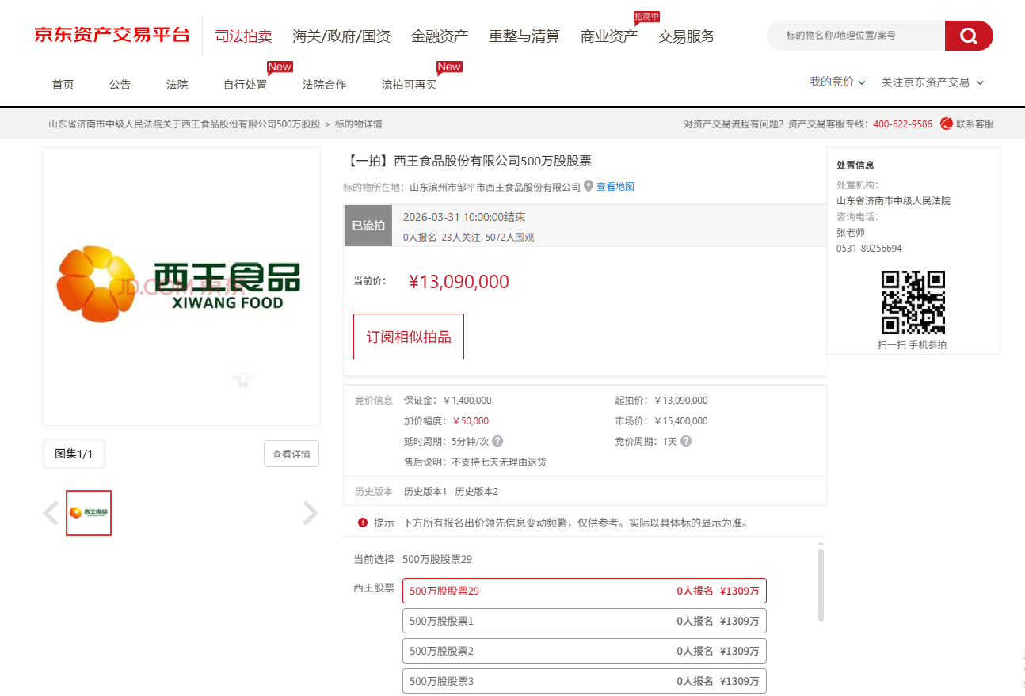The image size is (1025, 696).
Task: Click help icon next to 竞价周期
Action: pos(686,441)
